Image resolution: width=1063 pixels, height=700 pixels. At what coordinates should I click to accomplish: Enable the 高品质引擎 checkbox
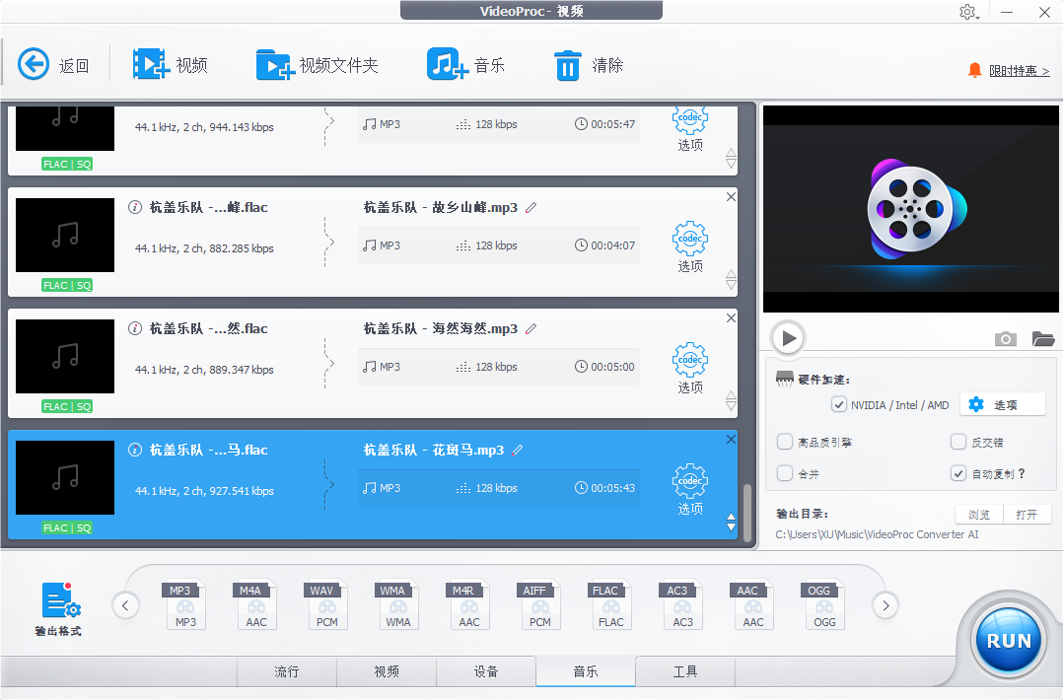pyautogui.click(x=784, y=442)
